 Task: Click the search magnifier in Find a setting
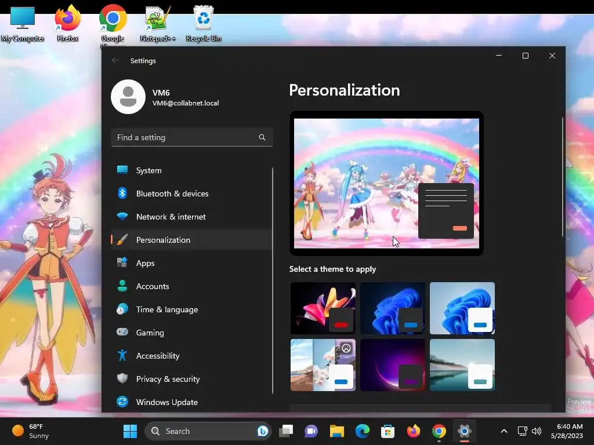point(262,137)
